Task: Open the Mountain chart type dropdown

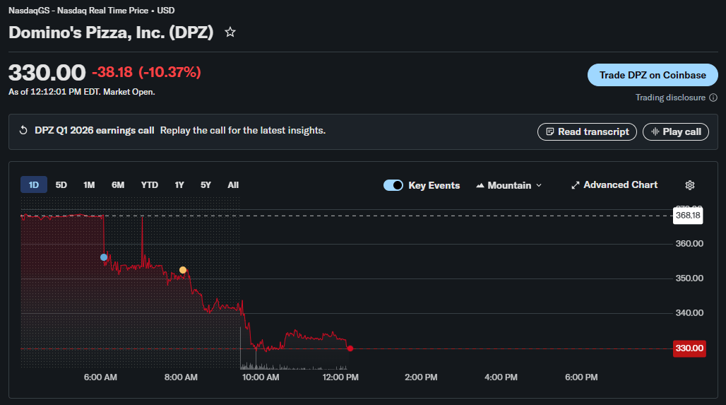Action: 509,185
